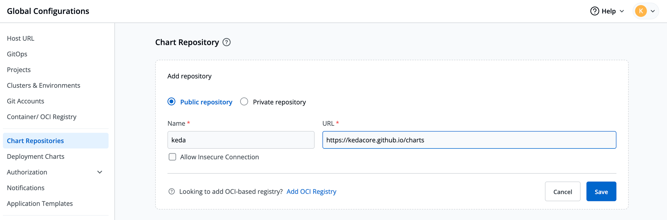Open Clusters & Environments settings
The image size is (667, 220).
point(44,85)
